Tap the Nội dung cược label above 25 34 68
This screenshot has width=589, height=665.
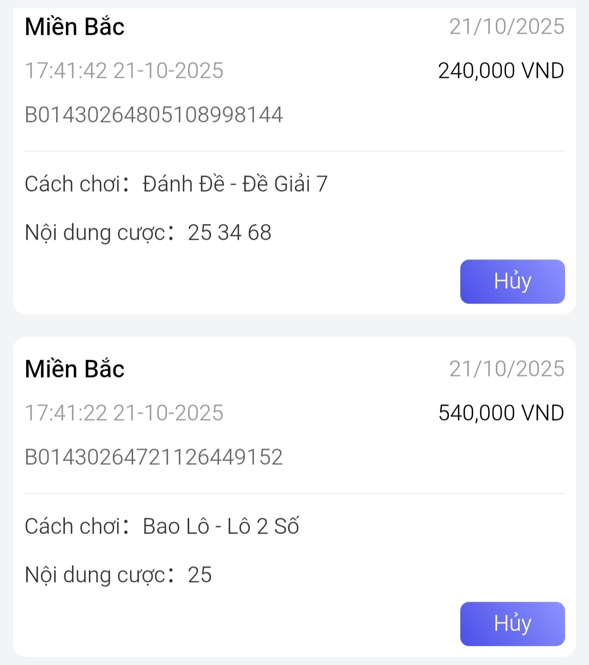(95, 233)
